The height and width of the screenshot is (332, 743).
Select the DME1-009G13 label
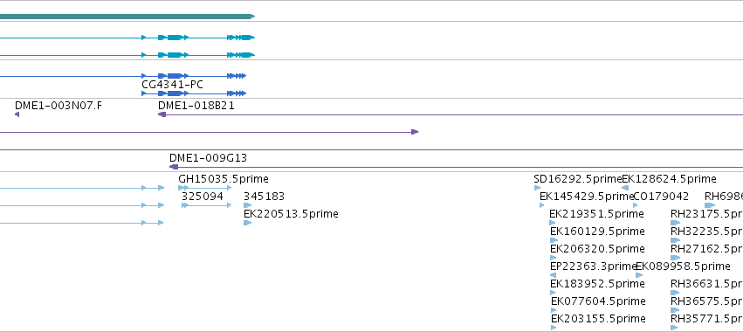pos(208,158)
